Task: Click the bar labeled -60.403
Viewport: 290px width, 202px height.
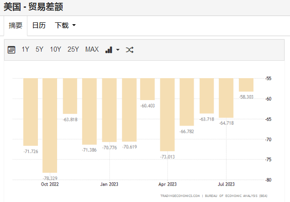Action: (148, 89)
